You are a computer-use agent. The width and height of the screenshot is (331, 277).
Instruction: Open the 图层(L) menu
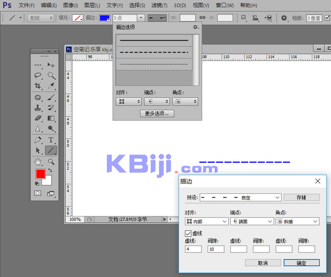point(92,5)
